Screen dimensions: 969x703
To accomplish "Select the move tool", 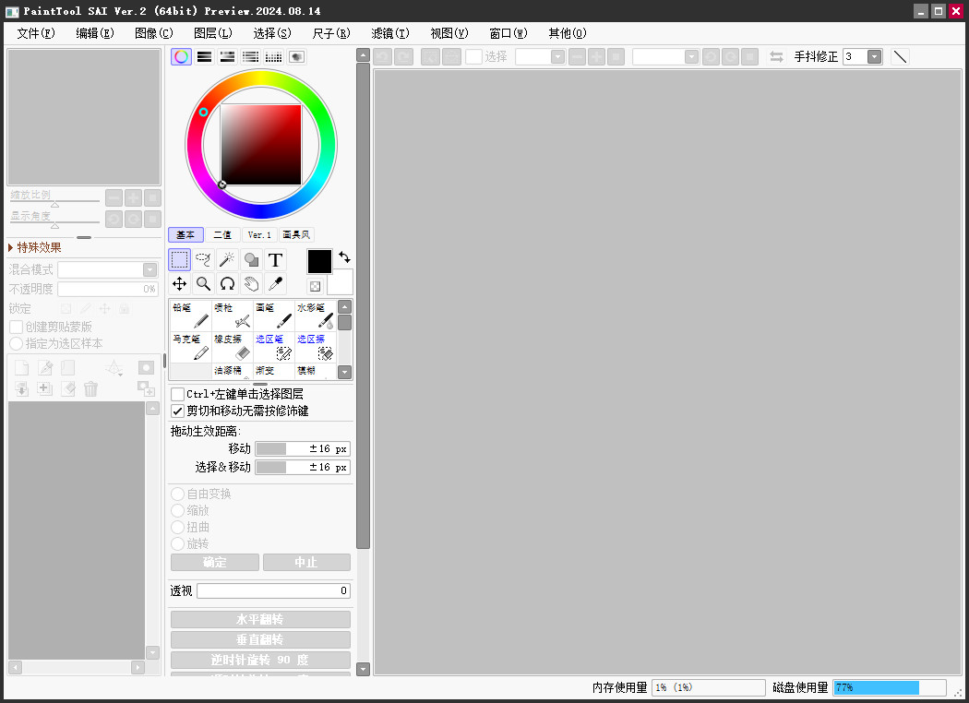I will 179,284.
